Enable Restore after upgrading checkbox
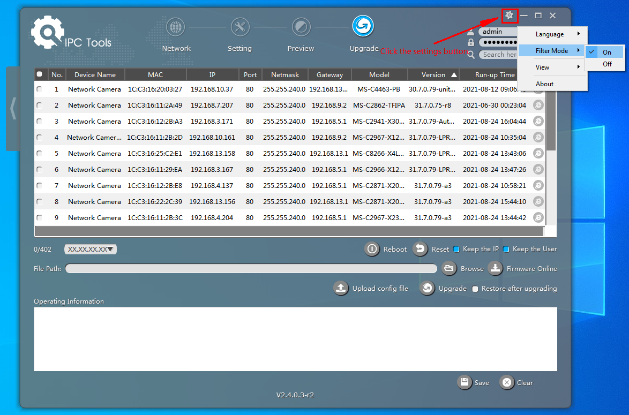 click(475, 289)
